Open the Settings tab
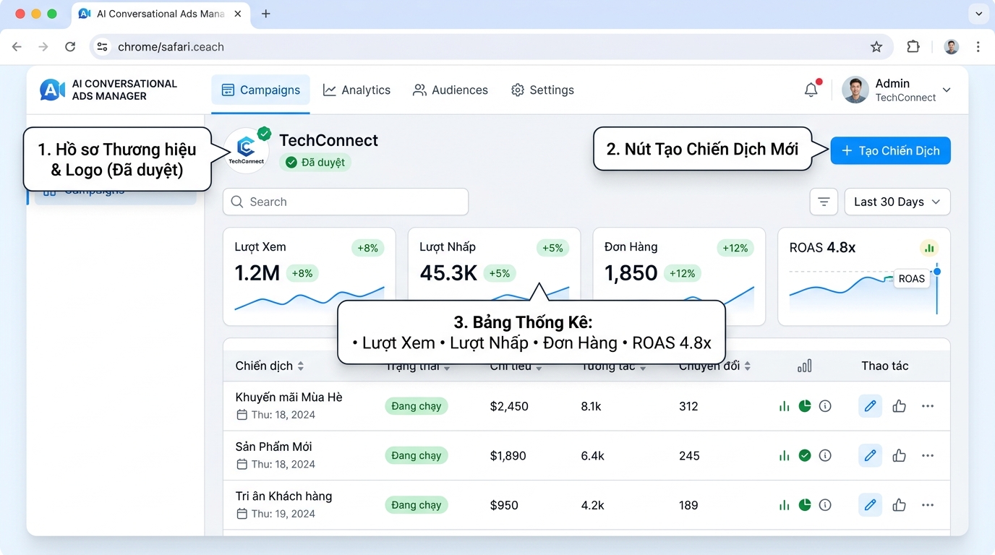This screenshot has width=995, height=555. [542, 90]
